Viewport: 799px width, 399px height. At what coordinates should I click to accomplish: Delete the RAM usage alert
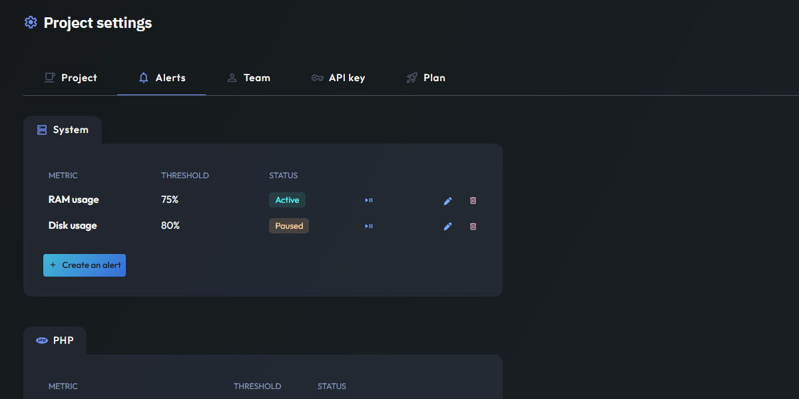tap(473, 200)
